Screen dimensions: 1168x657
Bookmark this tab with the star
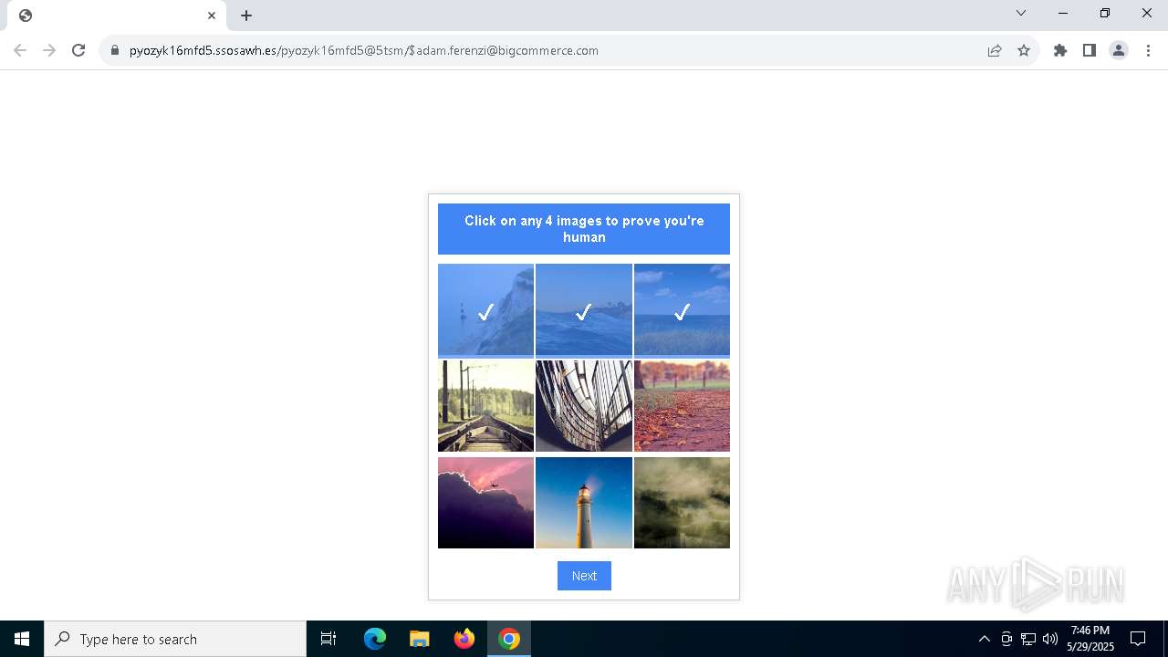1024,50
